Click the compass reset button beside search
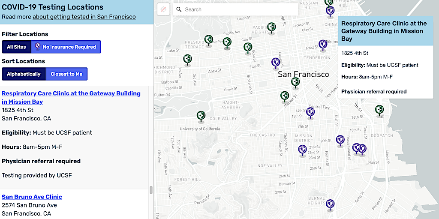Screen dimensions: 439x219 (x=163, y=9)
